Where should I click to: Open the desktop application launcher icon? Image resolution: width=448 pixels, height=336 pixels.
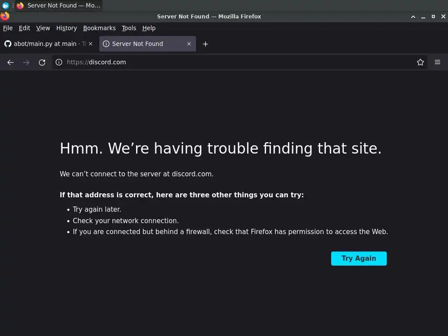(x=5, y=5)
